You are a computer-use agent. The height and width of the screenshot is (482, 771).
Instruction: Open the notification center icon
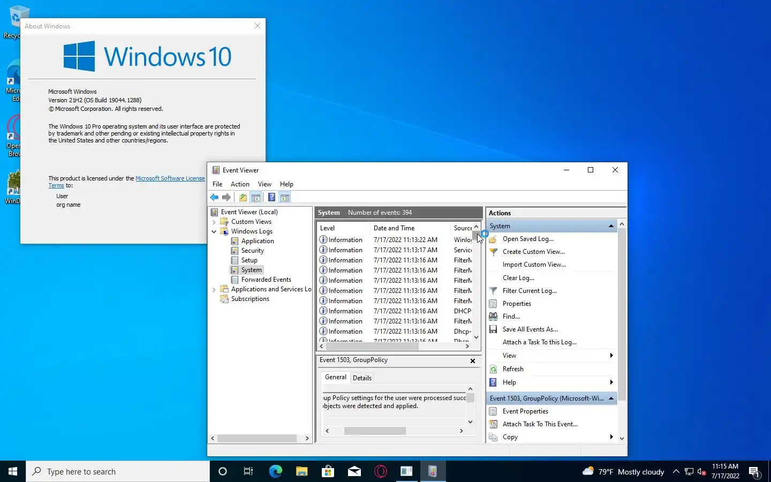click(755, 471)
